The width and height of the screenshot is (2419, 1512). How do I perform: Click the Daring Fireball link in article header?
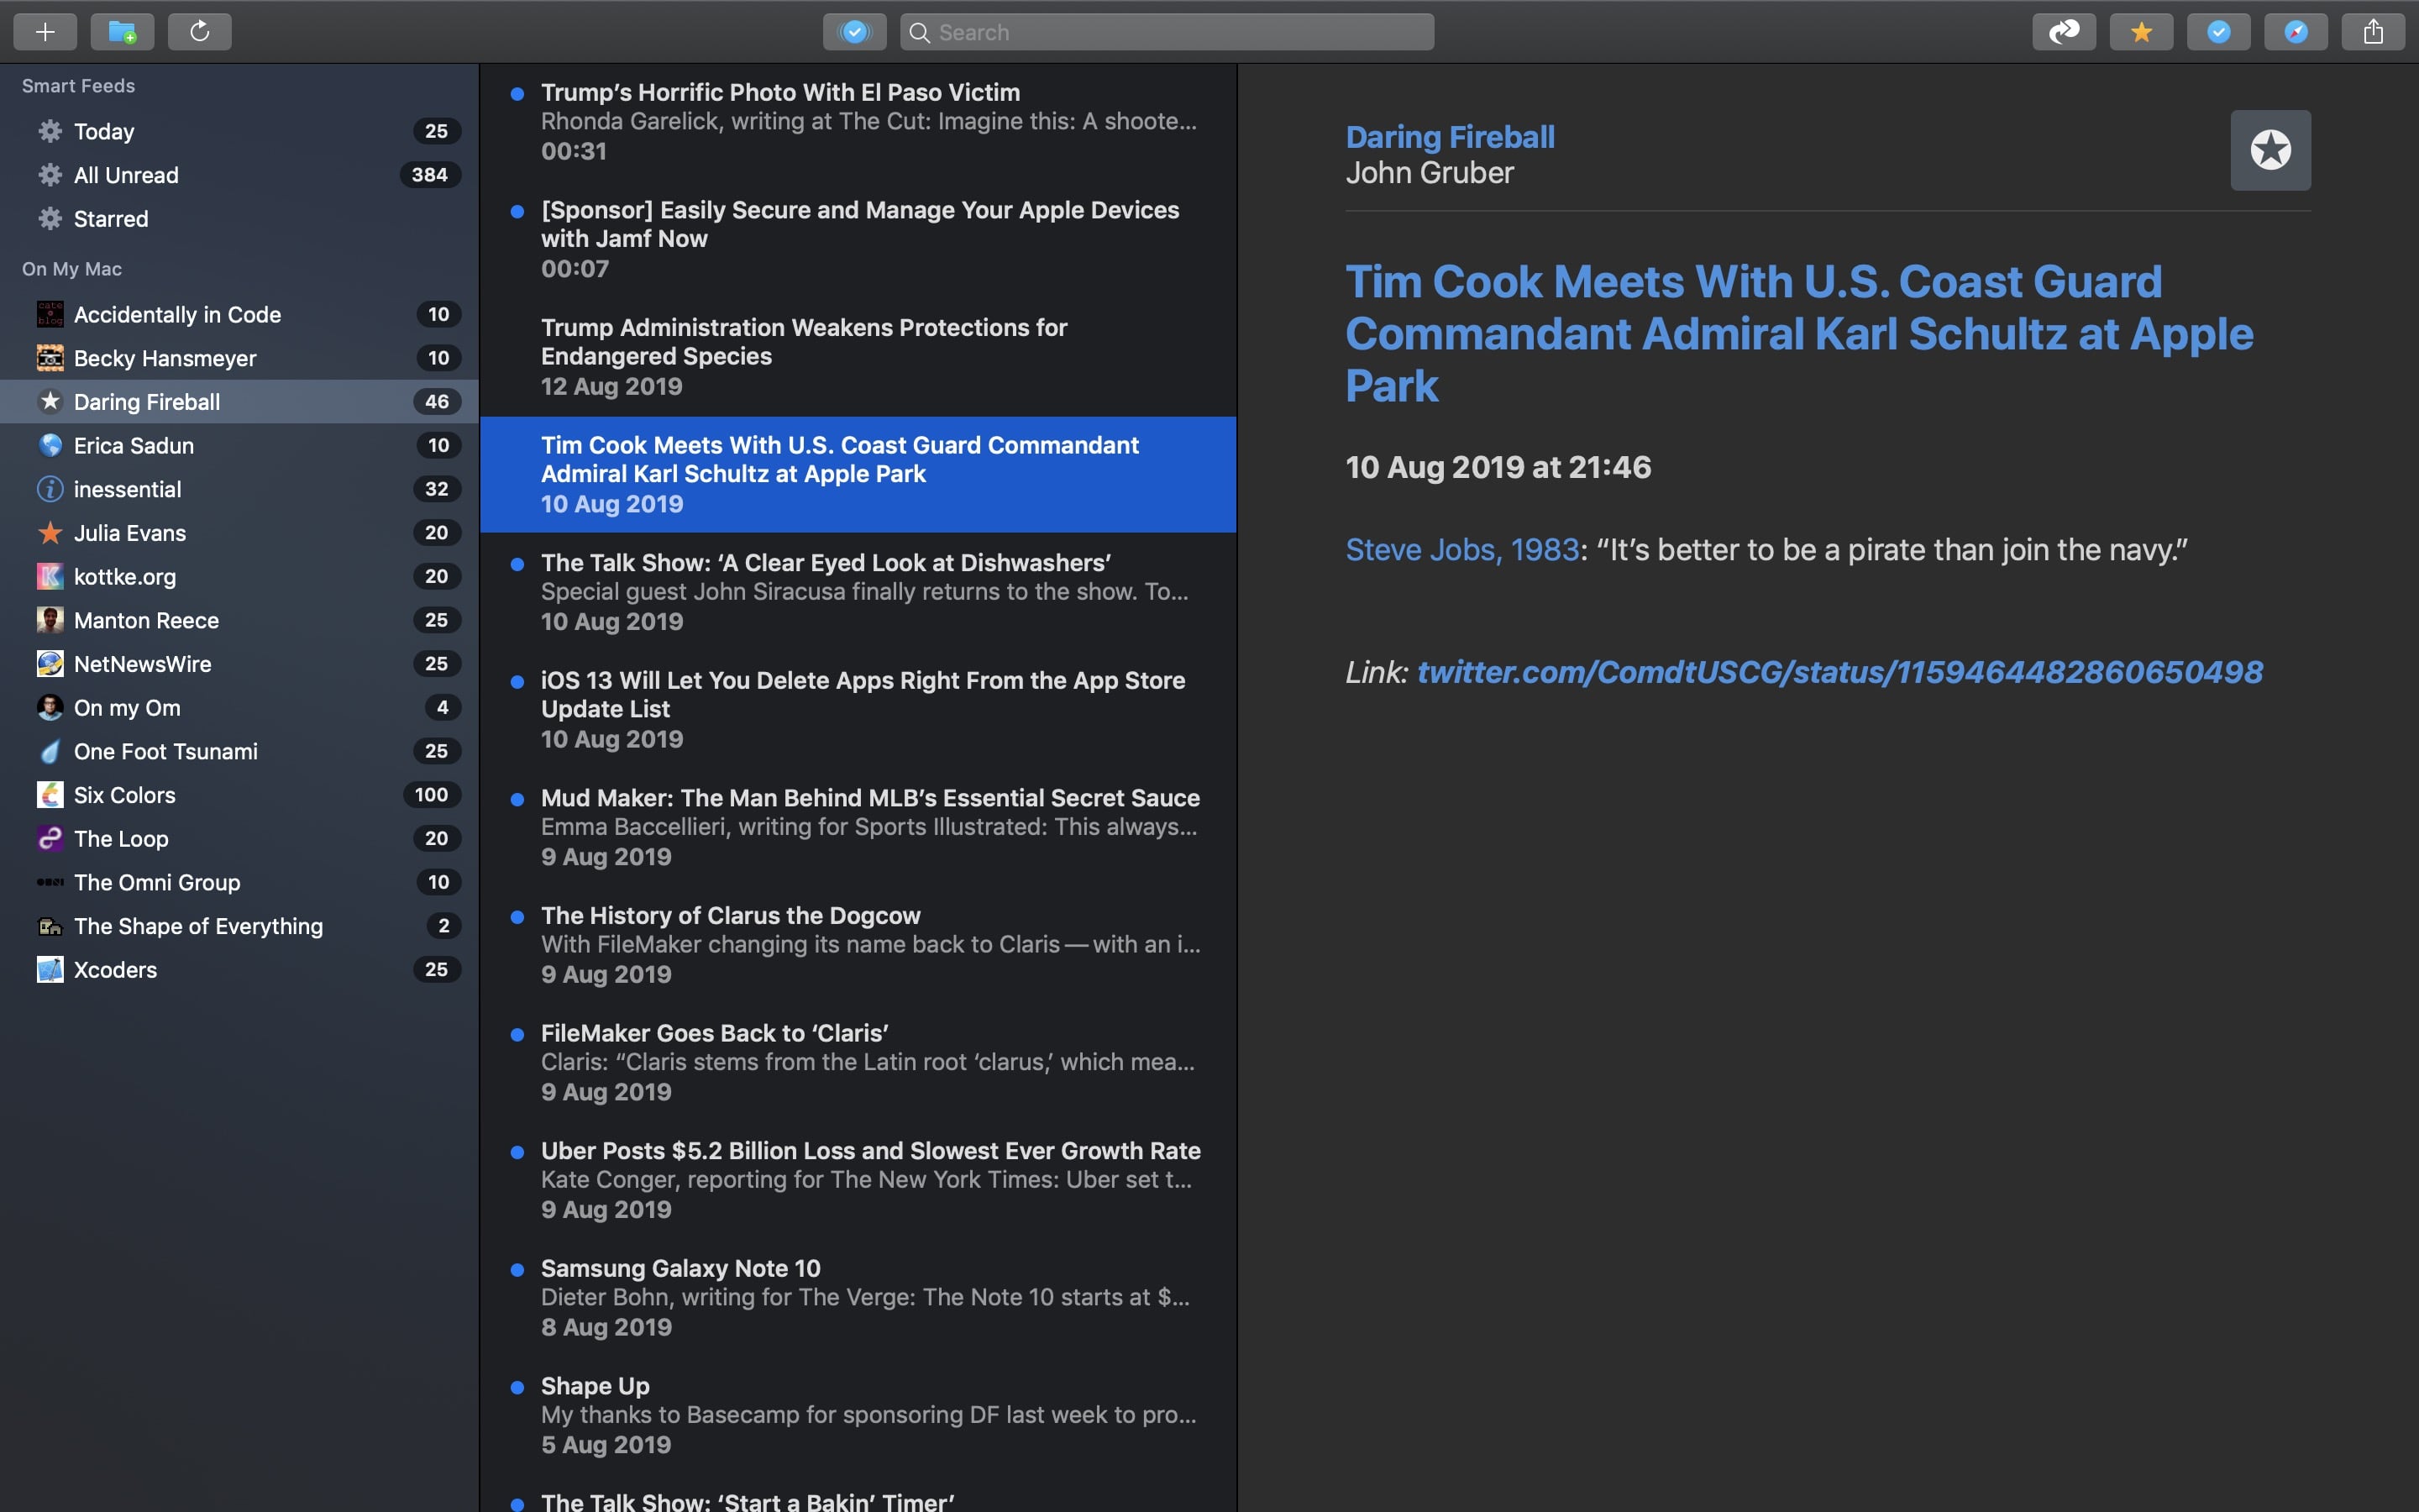[1450, 137]
